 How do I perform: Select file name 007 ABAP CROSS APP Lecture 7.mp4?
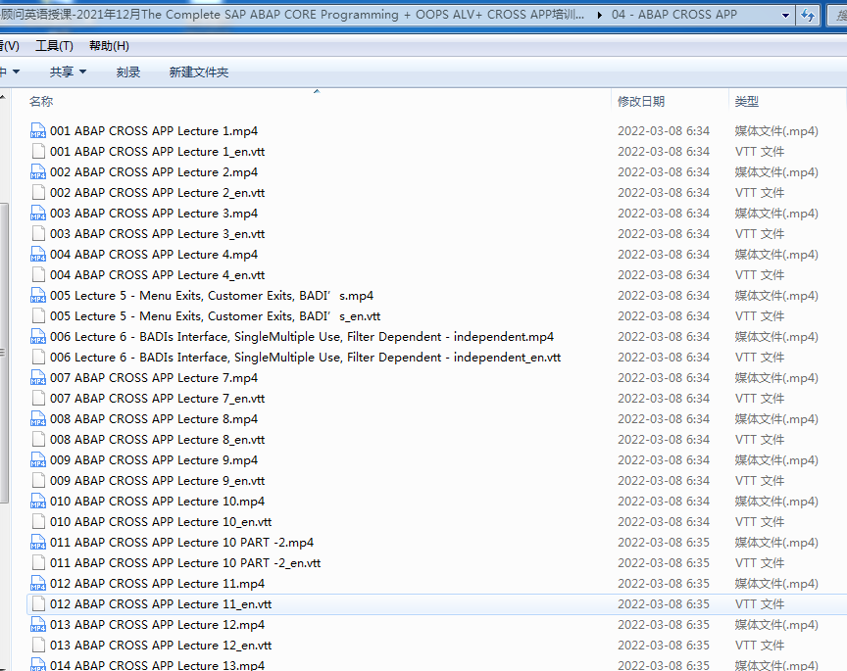154,378
